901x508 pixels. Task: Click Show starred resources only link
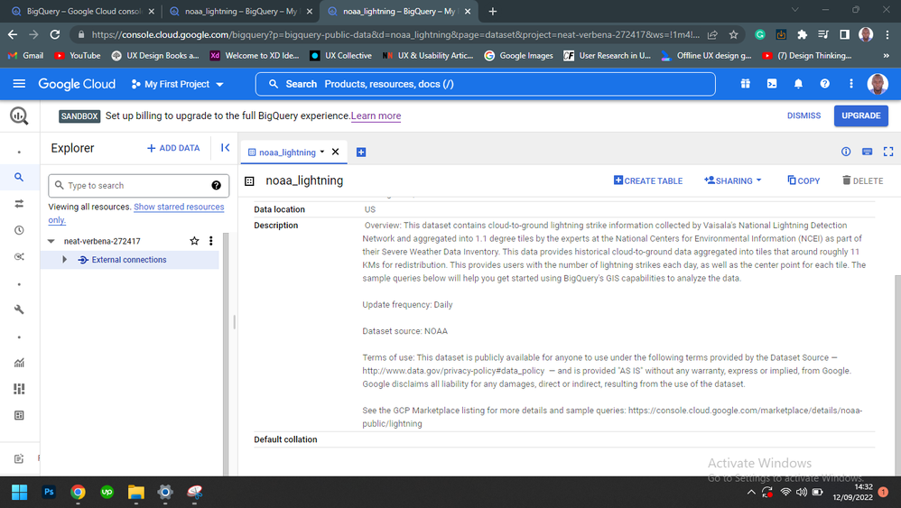[136, 213]
